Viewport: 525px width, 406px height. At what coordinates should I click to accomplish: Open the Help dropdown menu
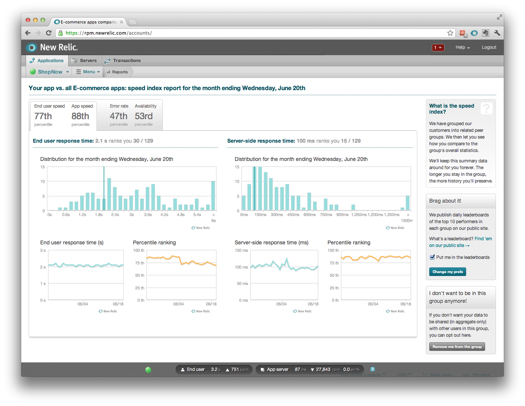click(x=462, y=48)
